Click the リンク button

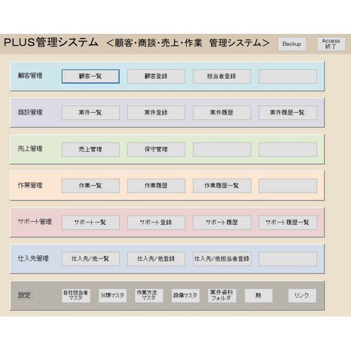click(302, 295)
